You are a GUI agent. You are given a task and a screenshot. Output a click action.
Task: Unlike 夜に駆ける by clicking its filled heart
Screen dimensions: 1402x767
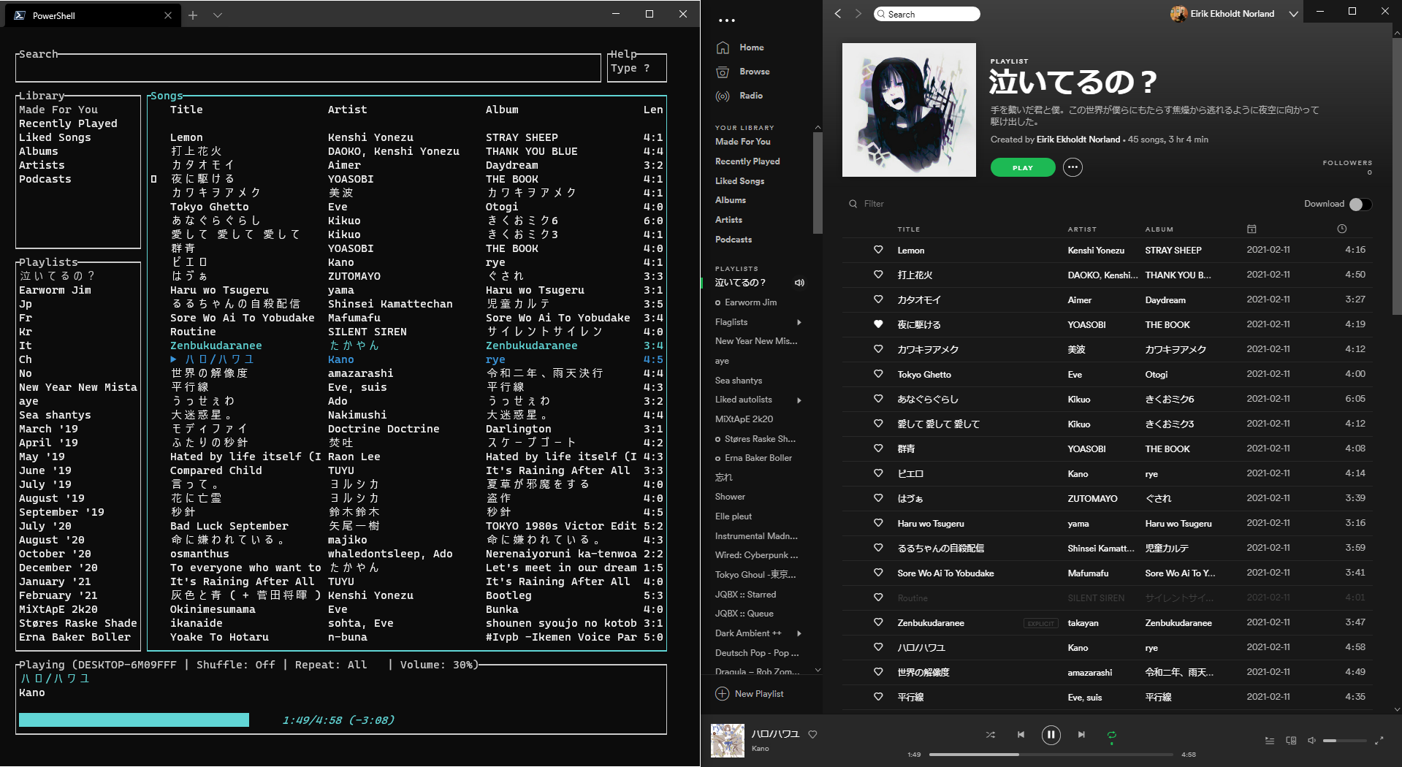point(877,324)
